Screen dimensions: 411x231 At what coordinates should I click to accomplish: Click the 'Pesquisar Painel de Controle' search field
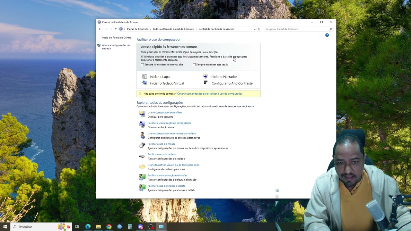[x=298, y=29]
